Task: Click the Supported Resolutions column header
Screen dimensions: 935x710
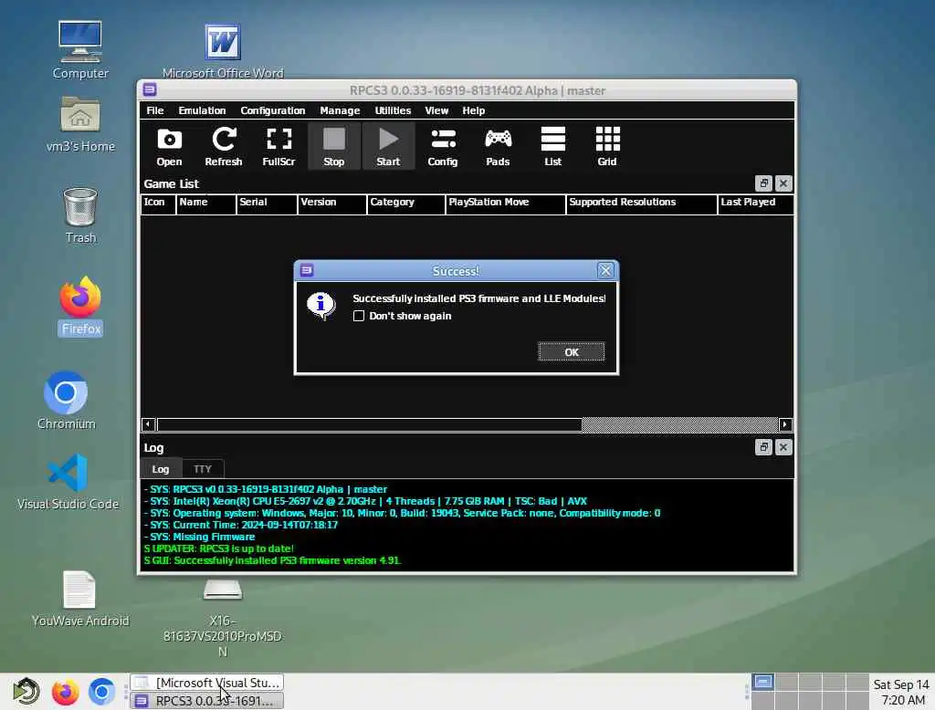Action: [x=642, y=203]
